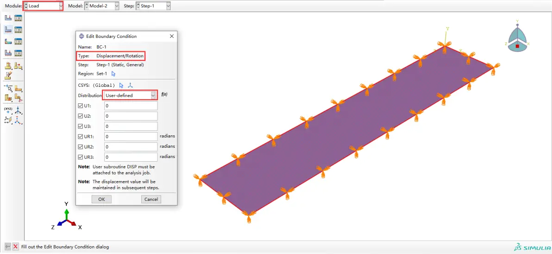
Task: Select the Create Datum Plane tool
Action: pos(8,120)
